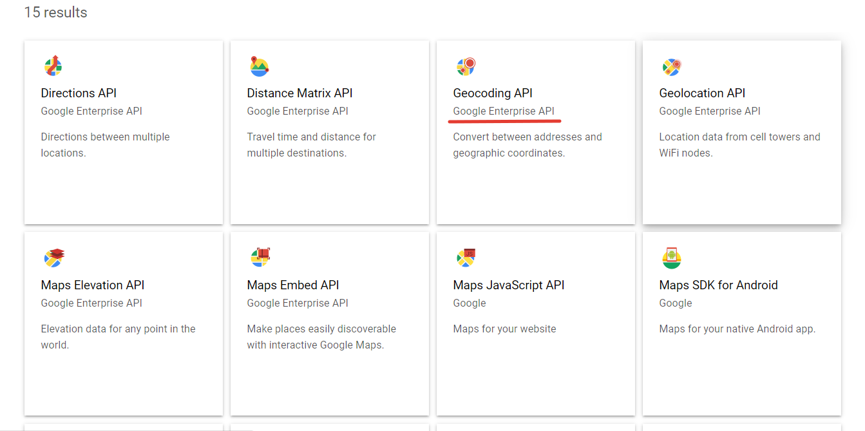The height and width of the screenshot is (431, 865).
Task: Open the Distance Matrix API title
Action: [x=299, y=93]
